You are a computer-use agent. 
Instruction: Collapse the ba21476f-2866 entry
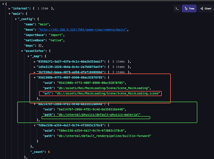click(35, 104)
